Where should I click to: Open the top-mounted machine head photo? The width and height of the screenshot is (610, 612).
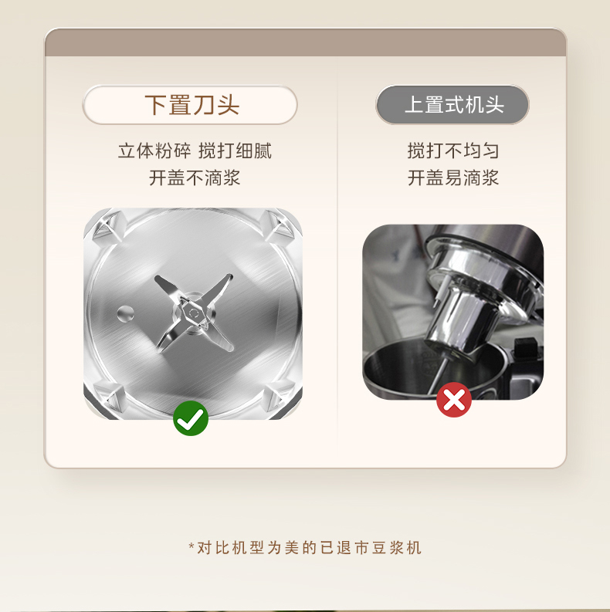click(453, 312)
